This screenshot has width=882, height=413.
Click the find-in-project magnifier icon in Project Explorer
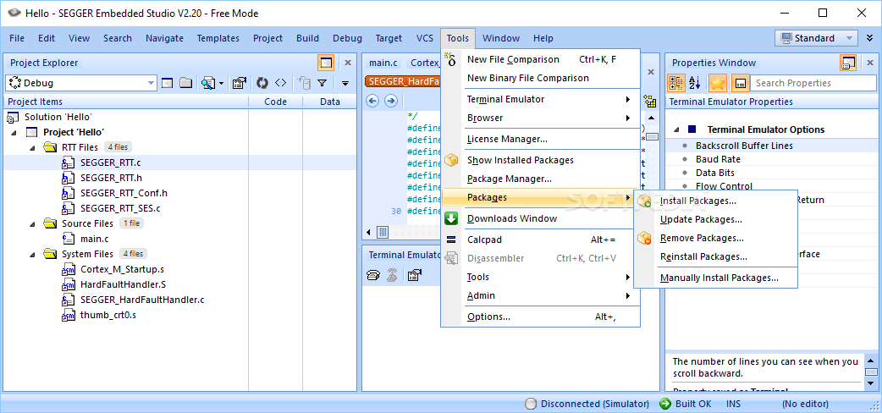(x=207, y=83)
